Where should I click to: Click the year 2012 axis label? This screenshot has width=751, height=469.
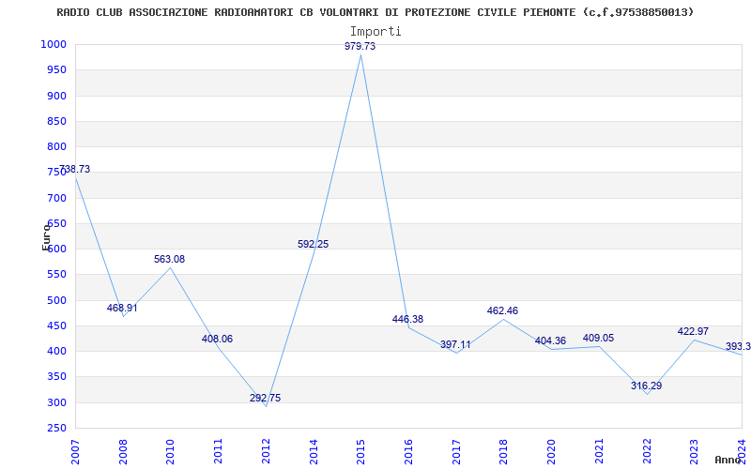[266, 451]
